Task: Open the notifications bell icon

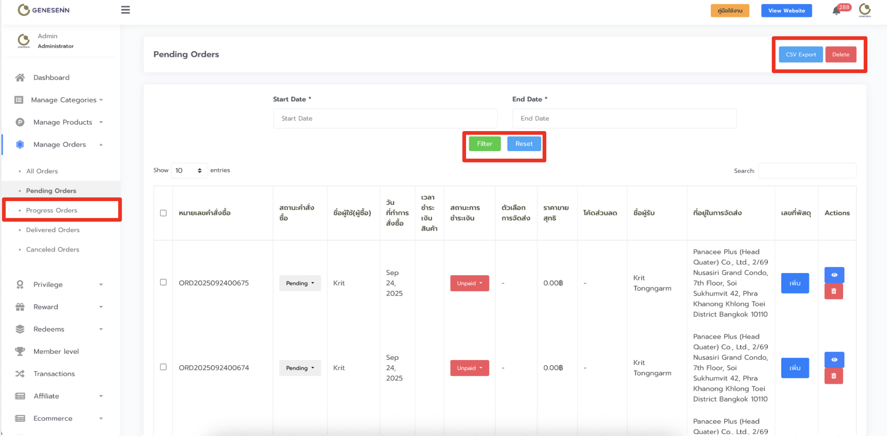Action: pos(836,11)
